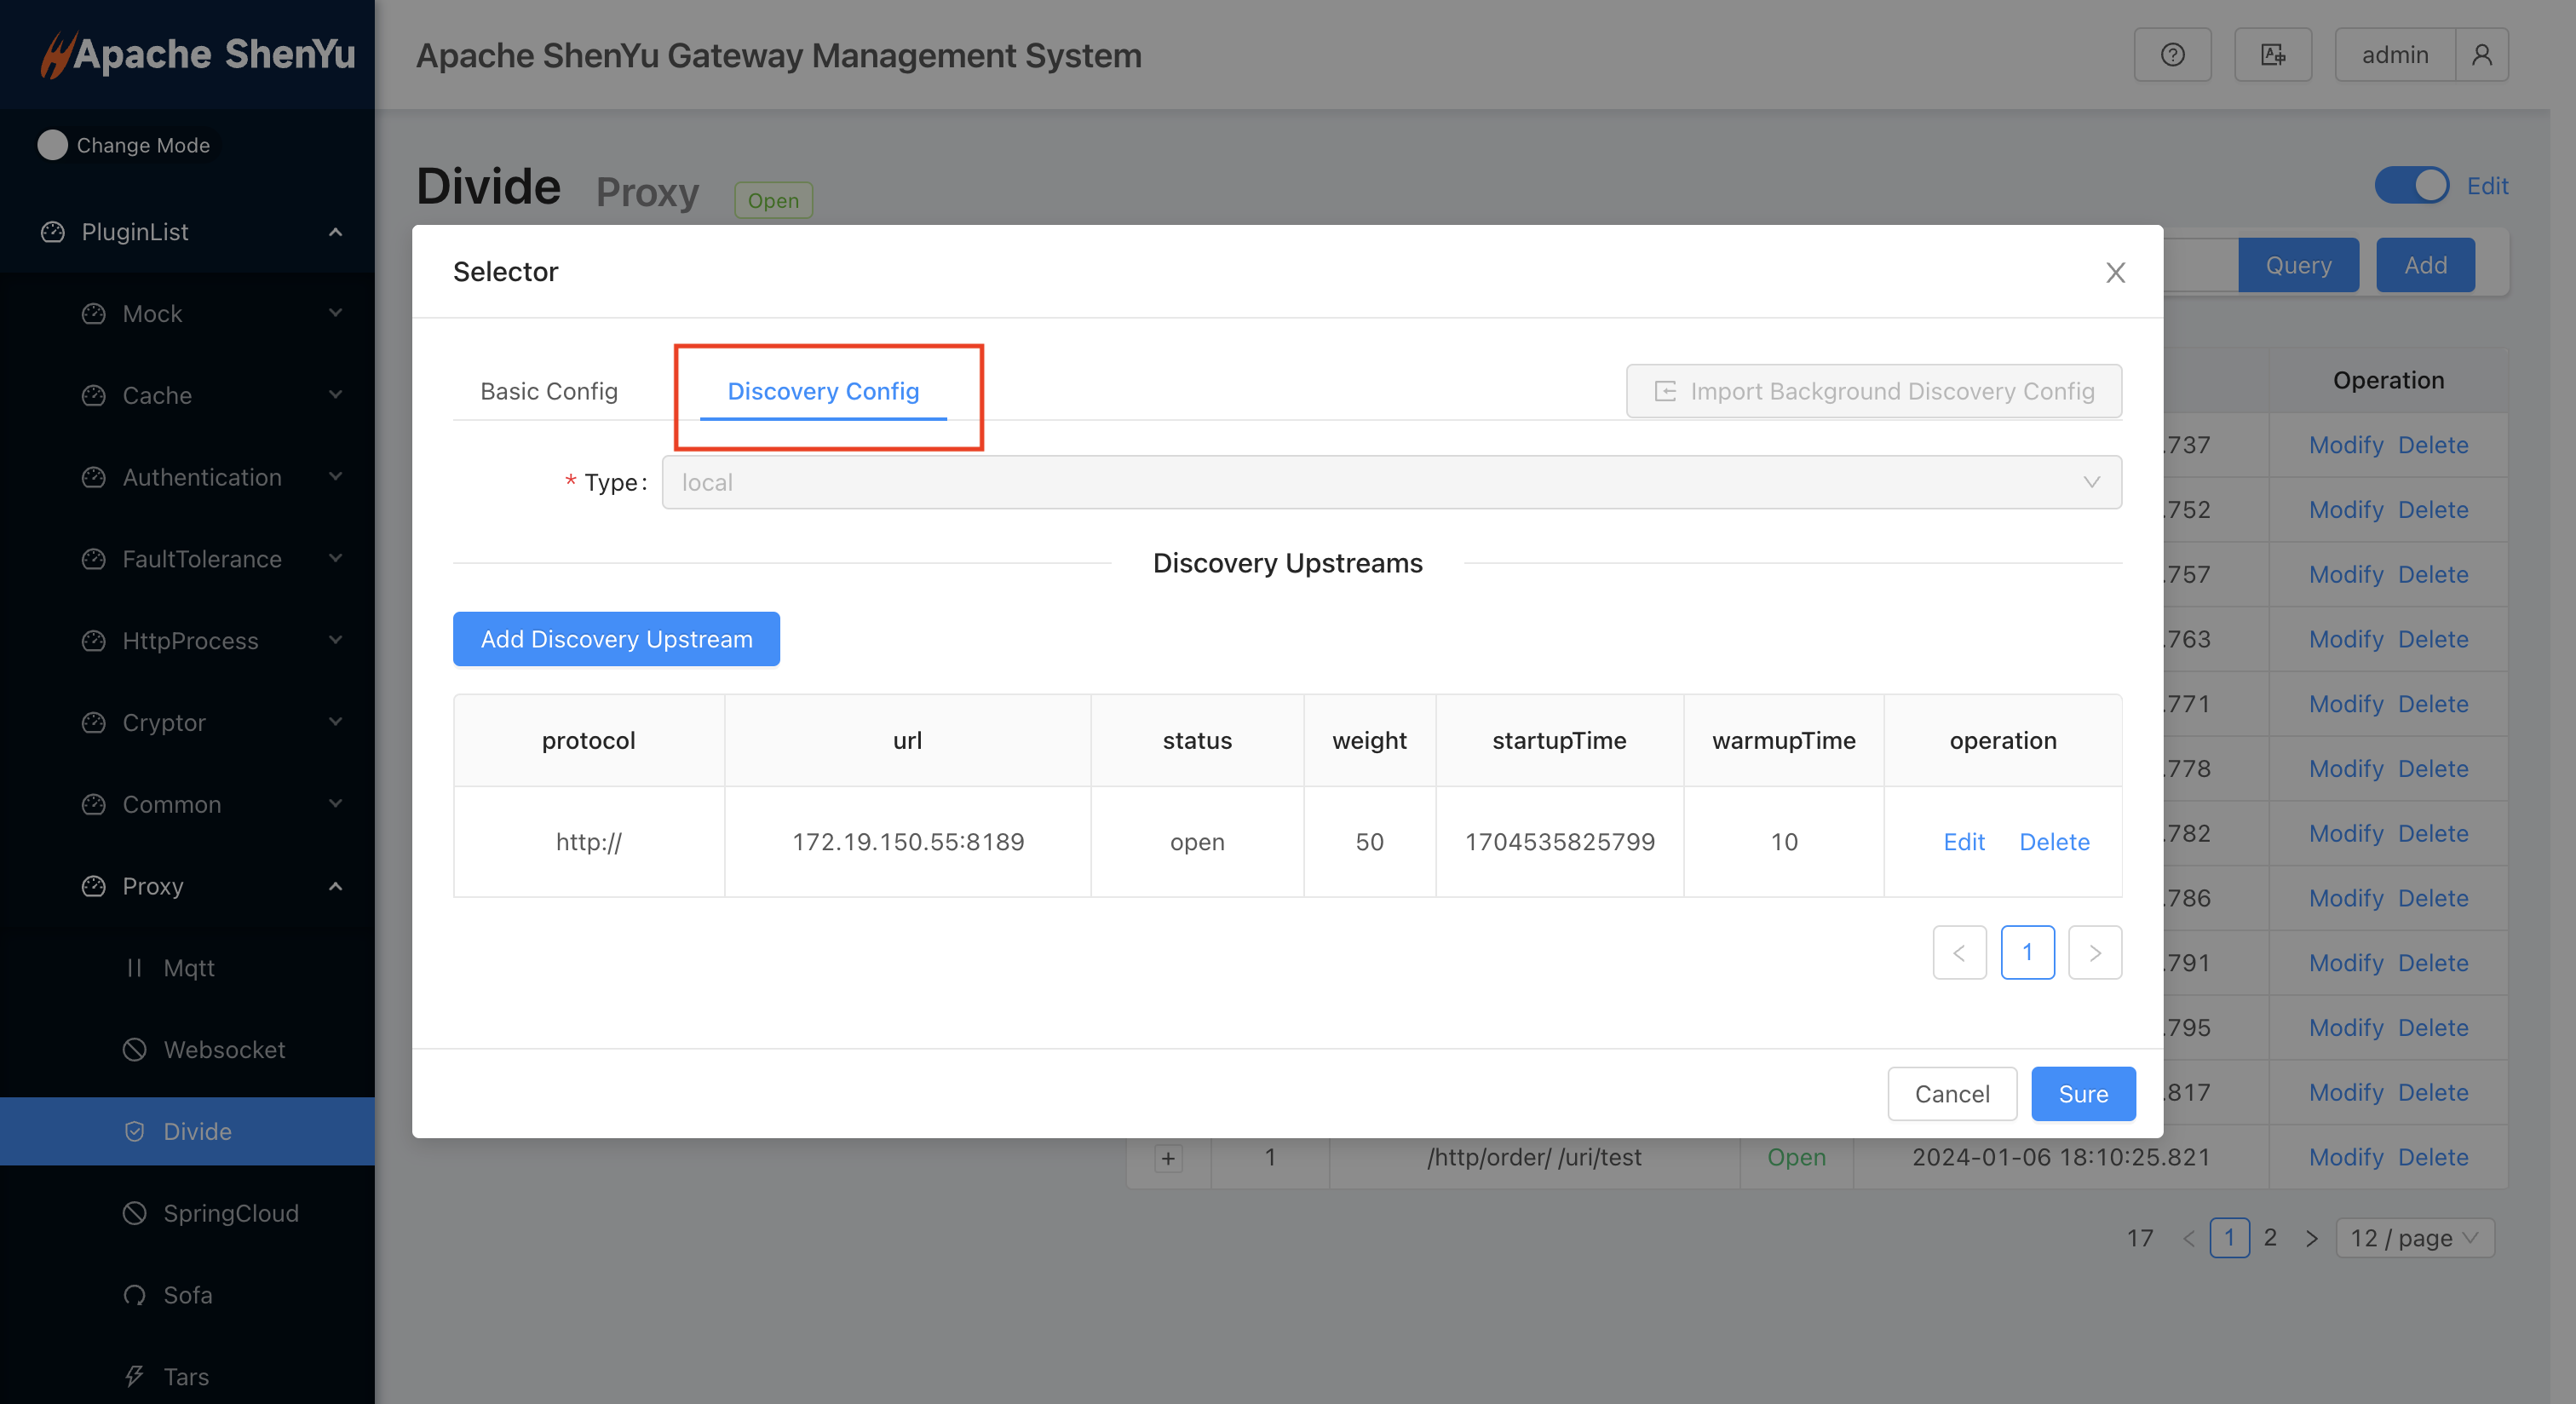2576x1404 pixels.
Task: Click the Apache ShenYu flame logo icon
Action: tap(50, 54)
